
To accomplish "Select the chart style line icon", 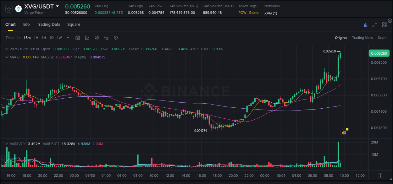I will 87,38.
